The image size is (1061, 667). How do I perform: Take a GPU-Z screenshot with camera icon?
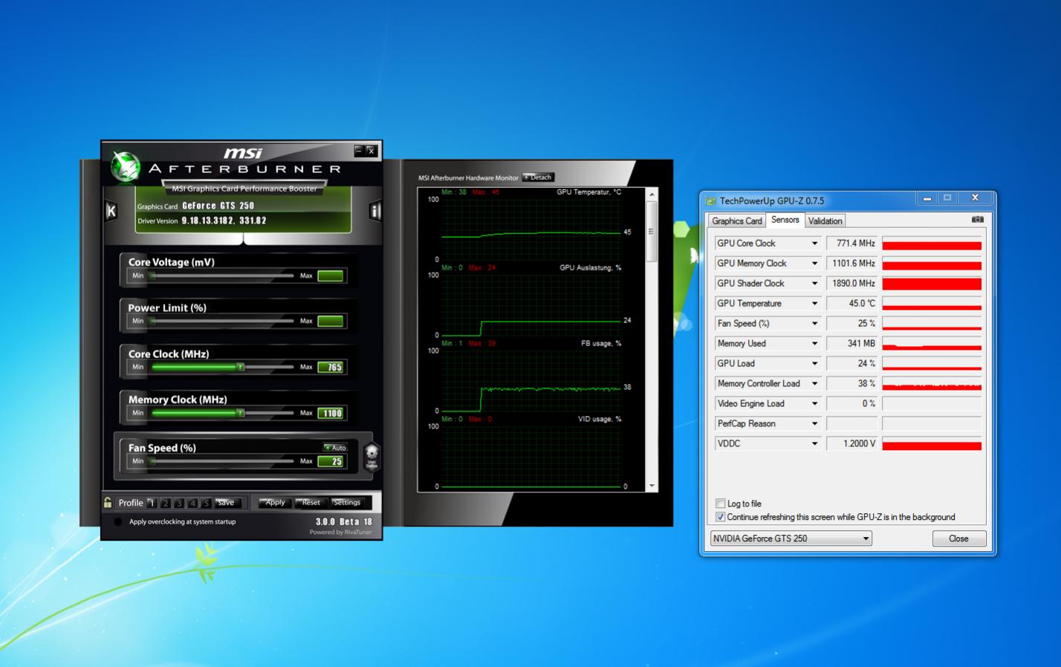point(977,220)
